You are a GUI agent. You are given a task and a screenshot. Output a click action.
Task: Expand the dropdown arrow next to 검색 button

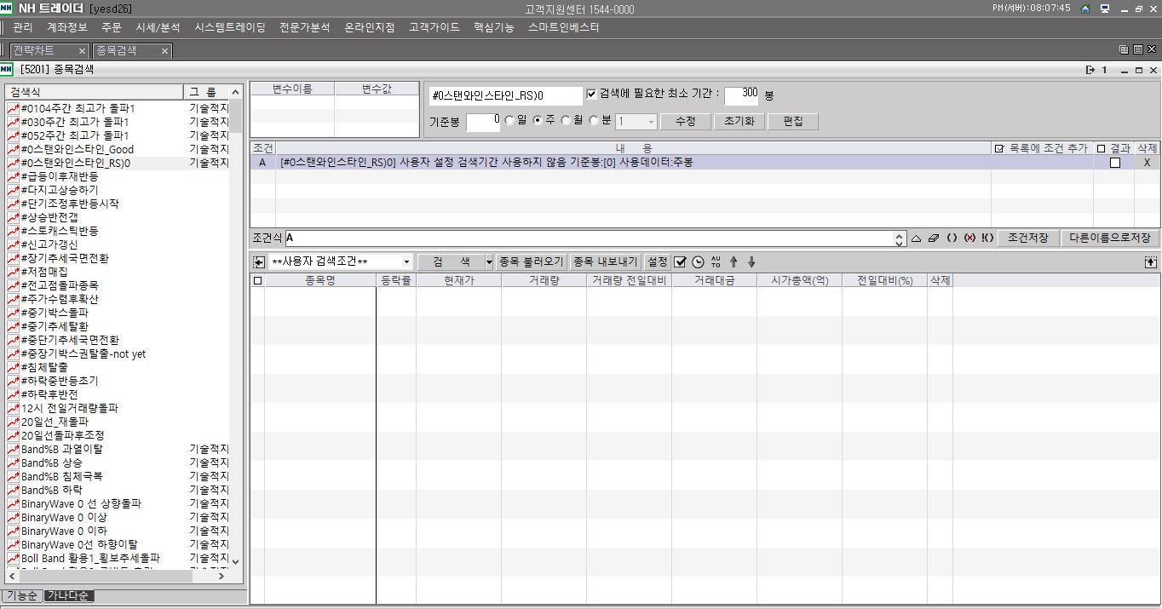pyautogui.click(x=489, y=262)
